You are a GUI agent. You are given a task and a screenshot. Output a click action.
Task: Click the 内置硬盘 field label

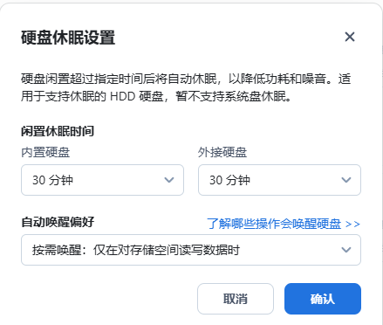[45, 152]
